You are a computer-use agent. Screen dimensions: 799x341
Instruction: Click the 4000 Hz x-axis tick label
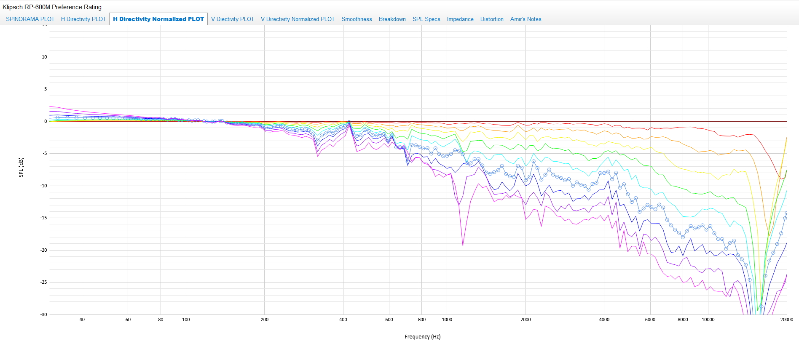point(604,320)
